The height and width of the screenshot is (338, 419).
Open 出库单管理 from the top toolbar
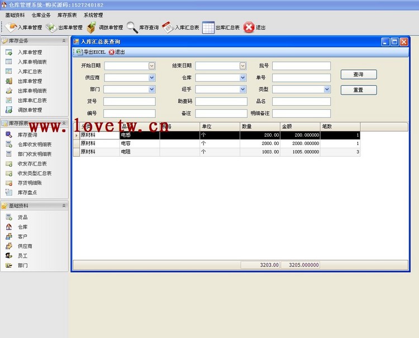click(64, 27)
